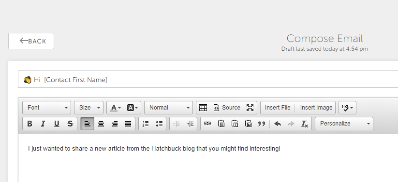This screenshot has height=182, width=398.
Task: Center align text
Action: [101, 124]
